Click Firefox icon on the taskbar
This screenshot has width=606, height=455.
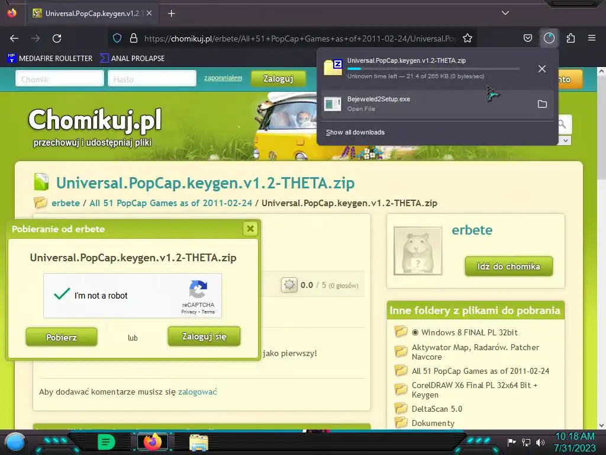(152, 442)
